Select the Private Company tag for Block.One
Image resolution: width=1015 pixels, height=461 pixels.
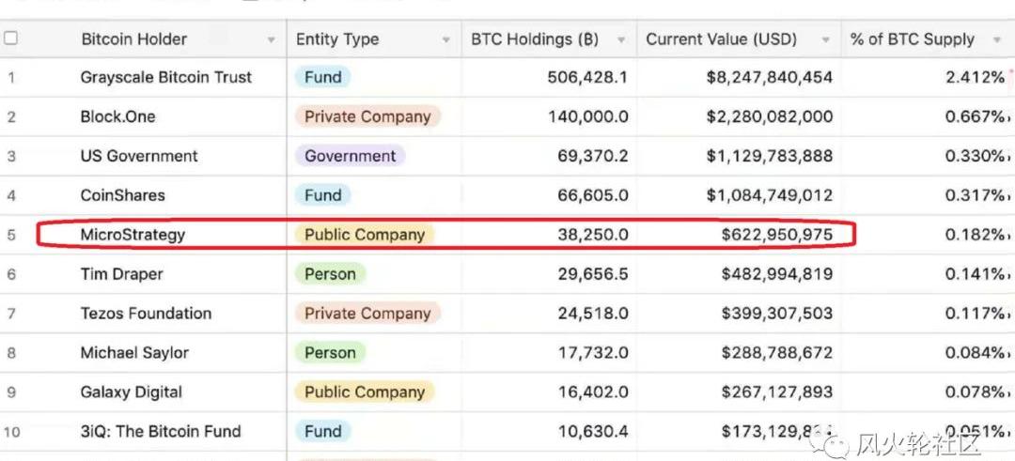[367, 117]
